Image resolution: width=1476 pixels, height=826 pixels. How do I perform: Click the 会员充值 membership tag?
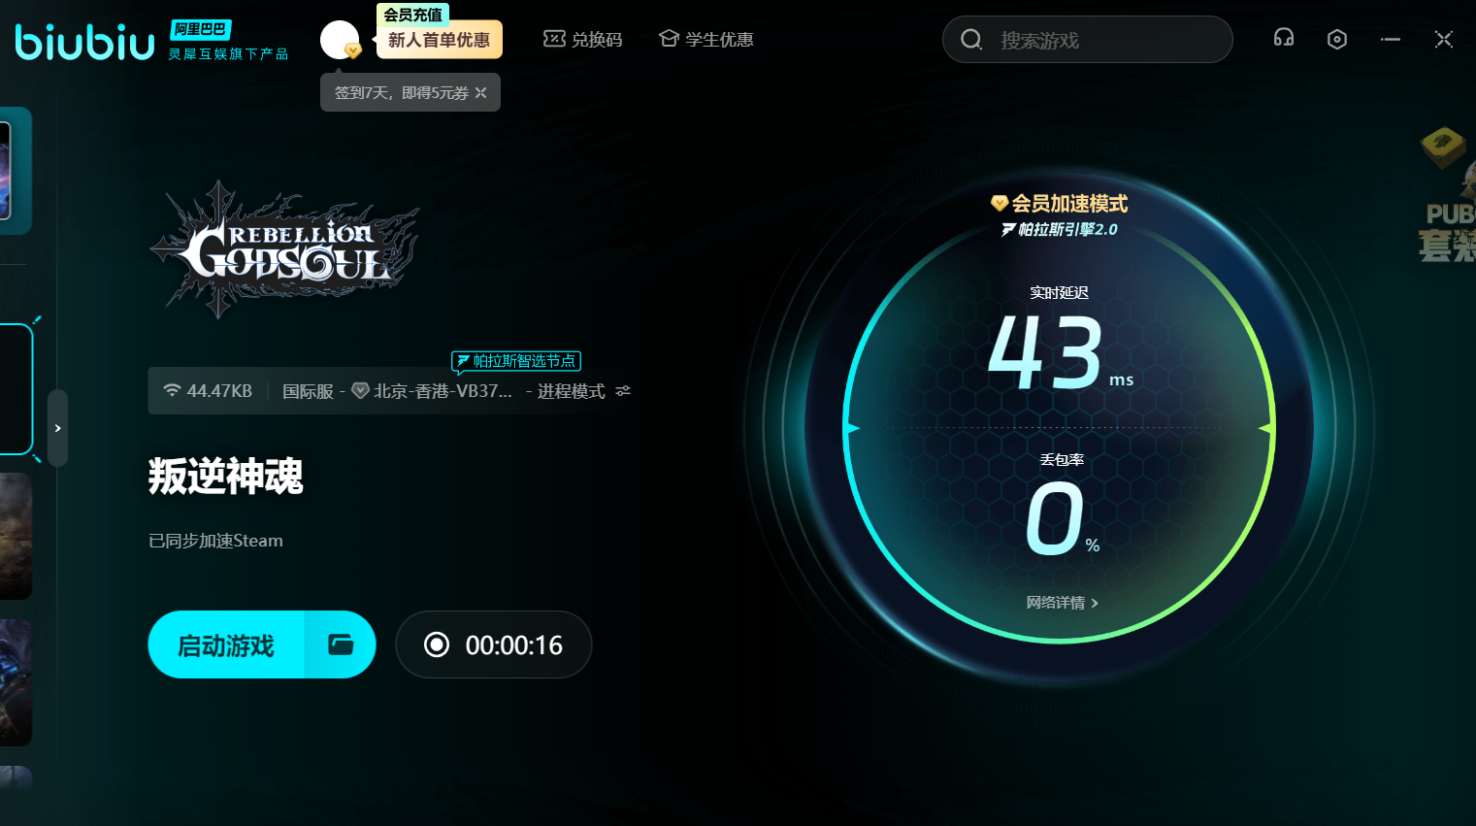pos(412,15)
